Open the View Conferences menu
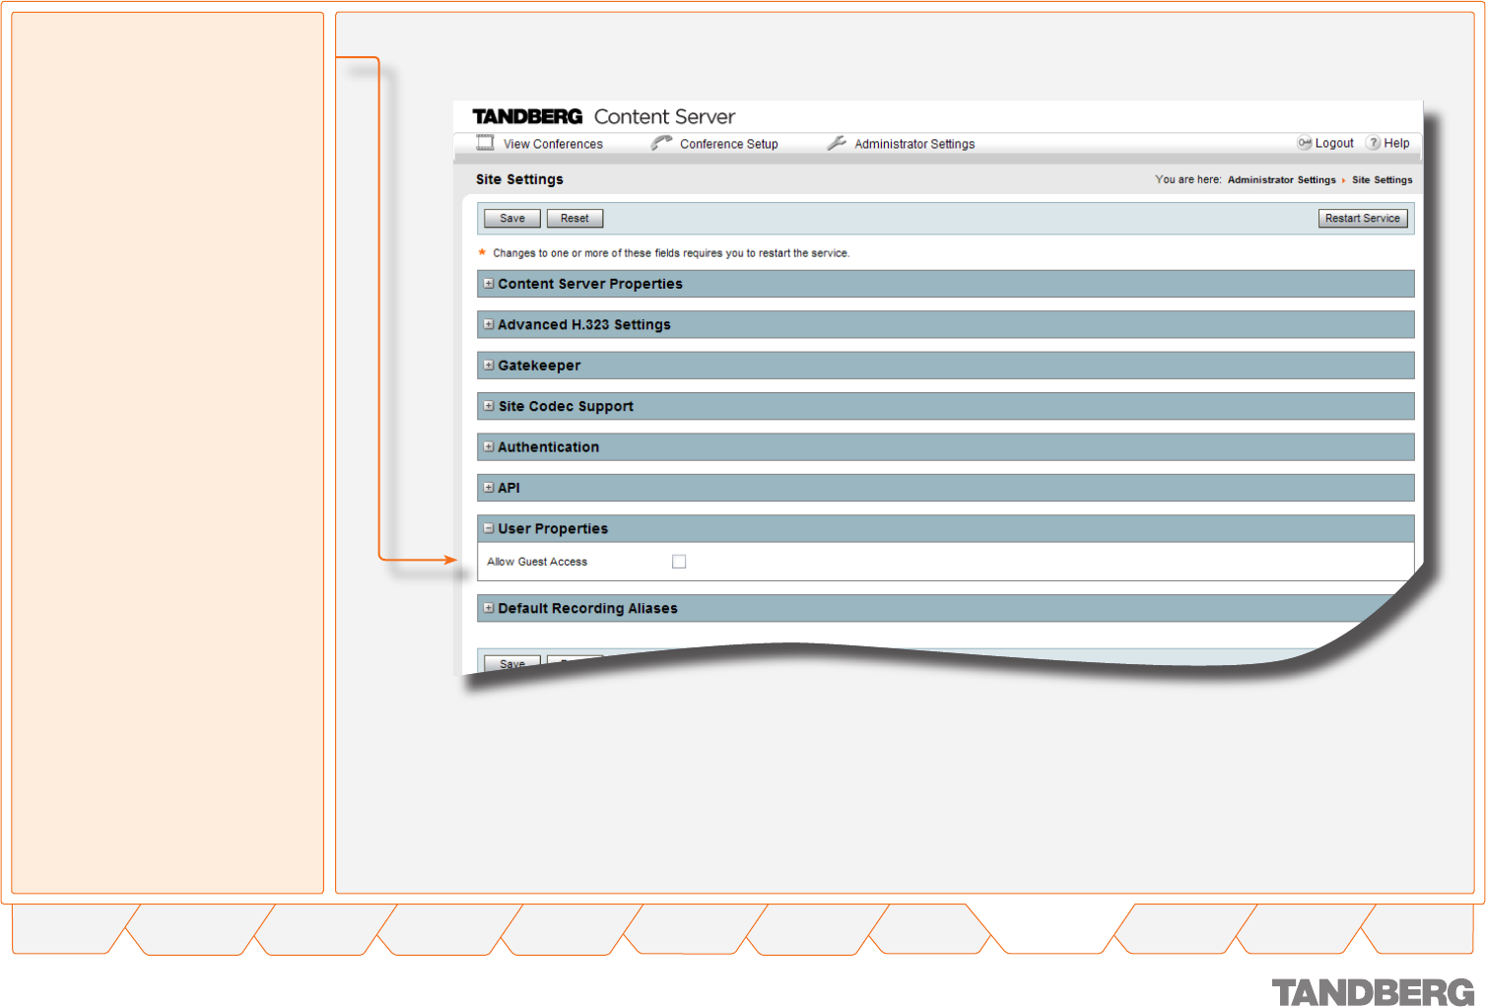The height and width of the screenshot is (1007, 1486). point(553,144)
